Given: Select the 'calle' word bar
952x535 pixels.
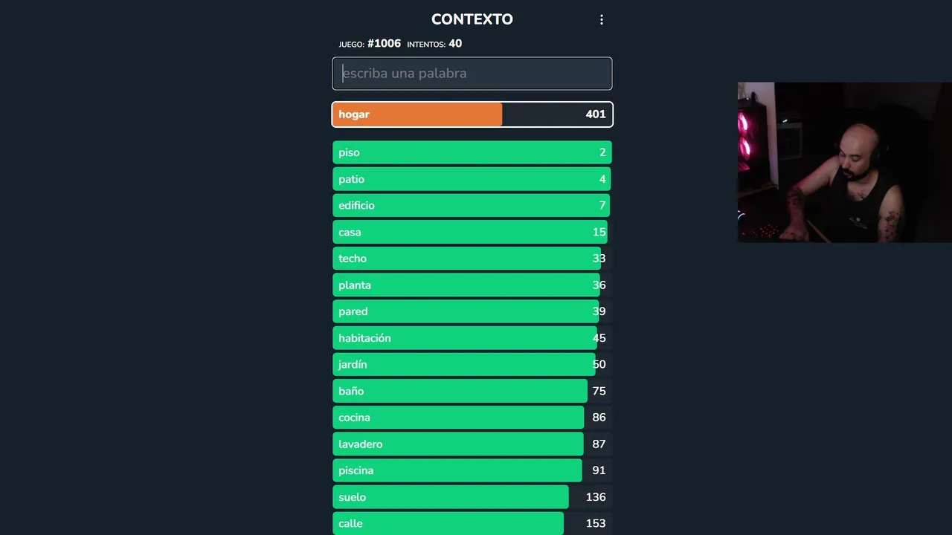Looking at the screenshot, I should pyautogui.click(x=472, y=523).
